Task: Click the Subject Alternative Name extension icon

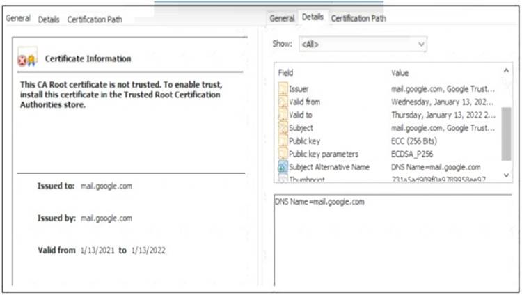Action: click(283, 167)
